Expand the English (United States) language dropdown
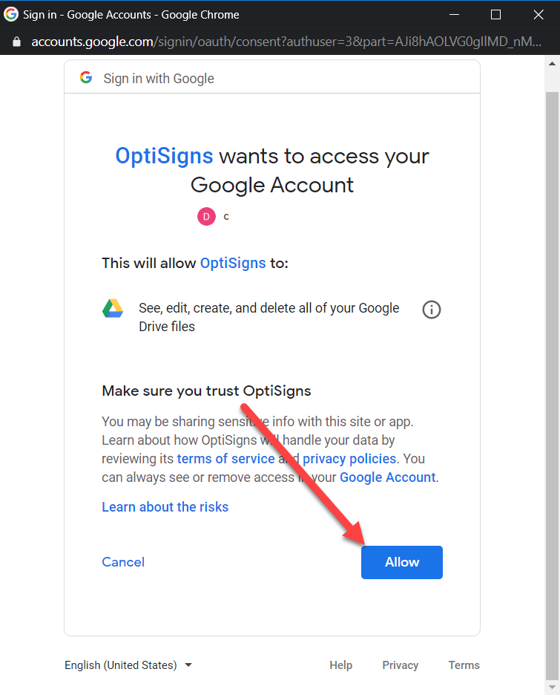 (128, 665)
